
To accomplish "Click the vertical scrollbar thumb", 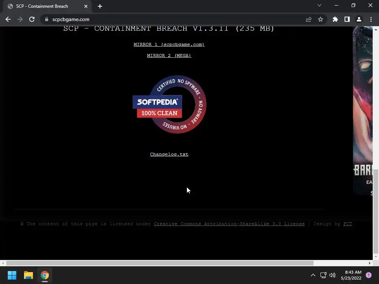I will click(376, 211).
